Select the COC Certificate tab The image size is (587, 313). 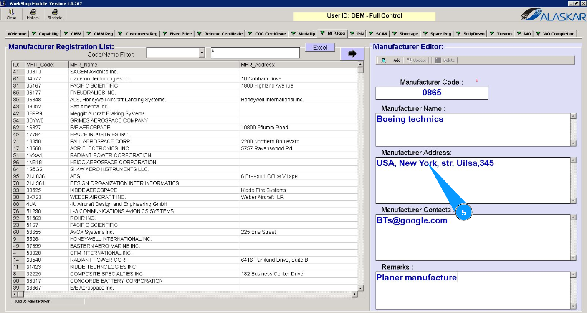pos(267,34)
